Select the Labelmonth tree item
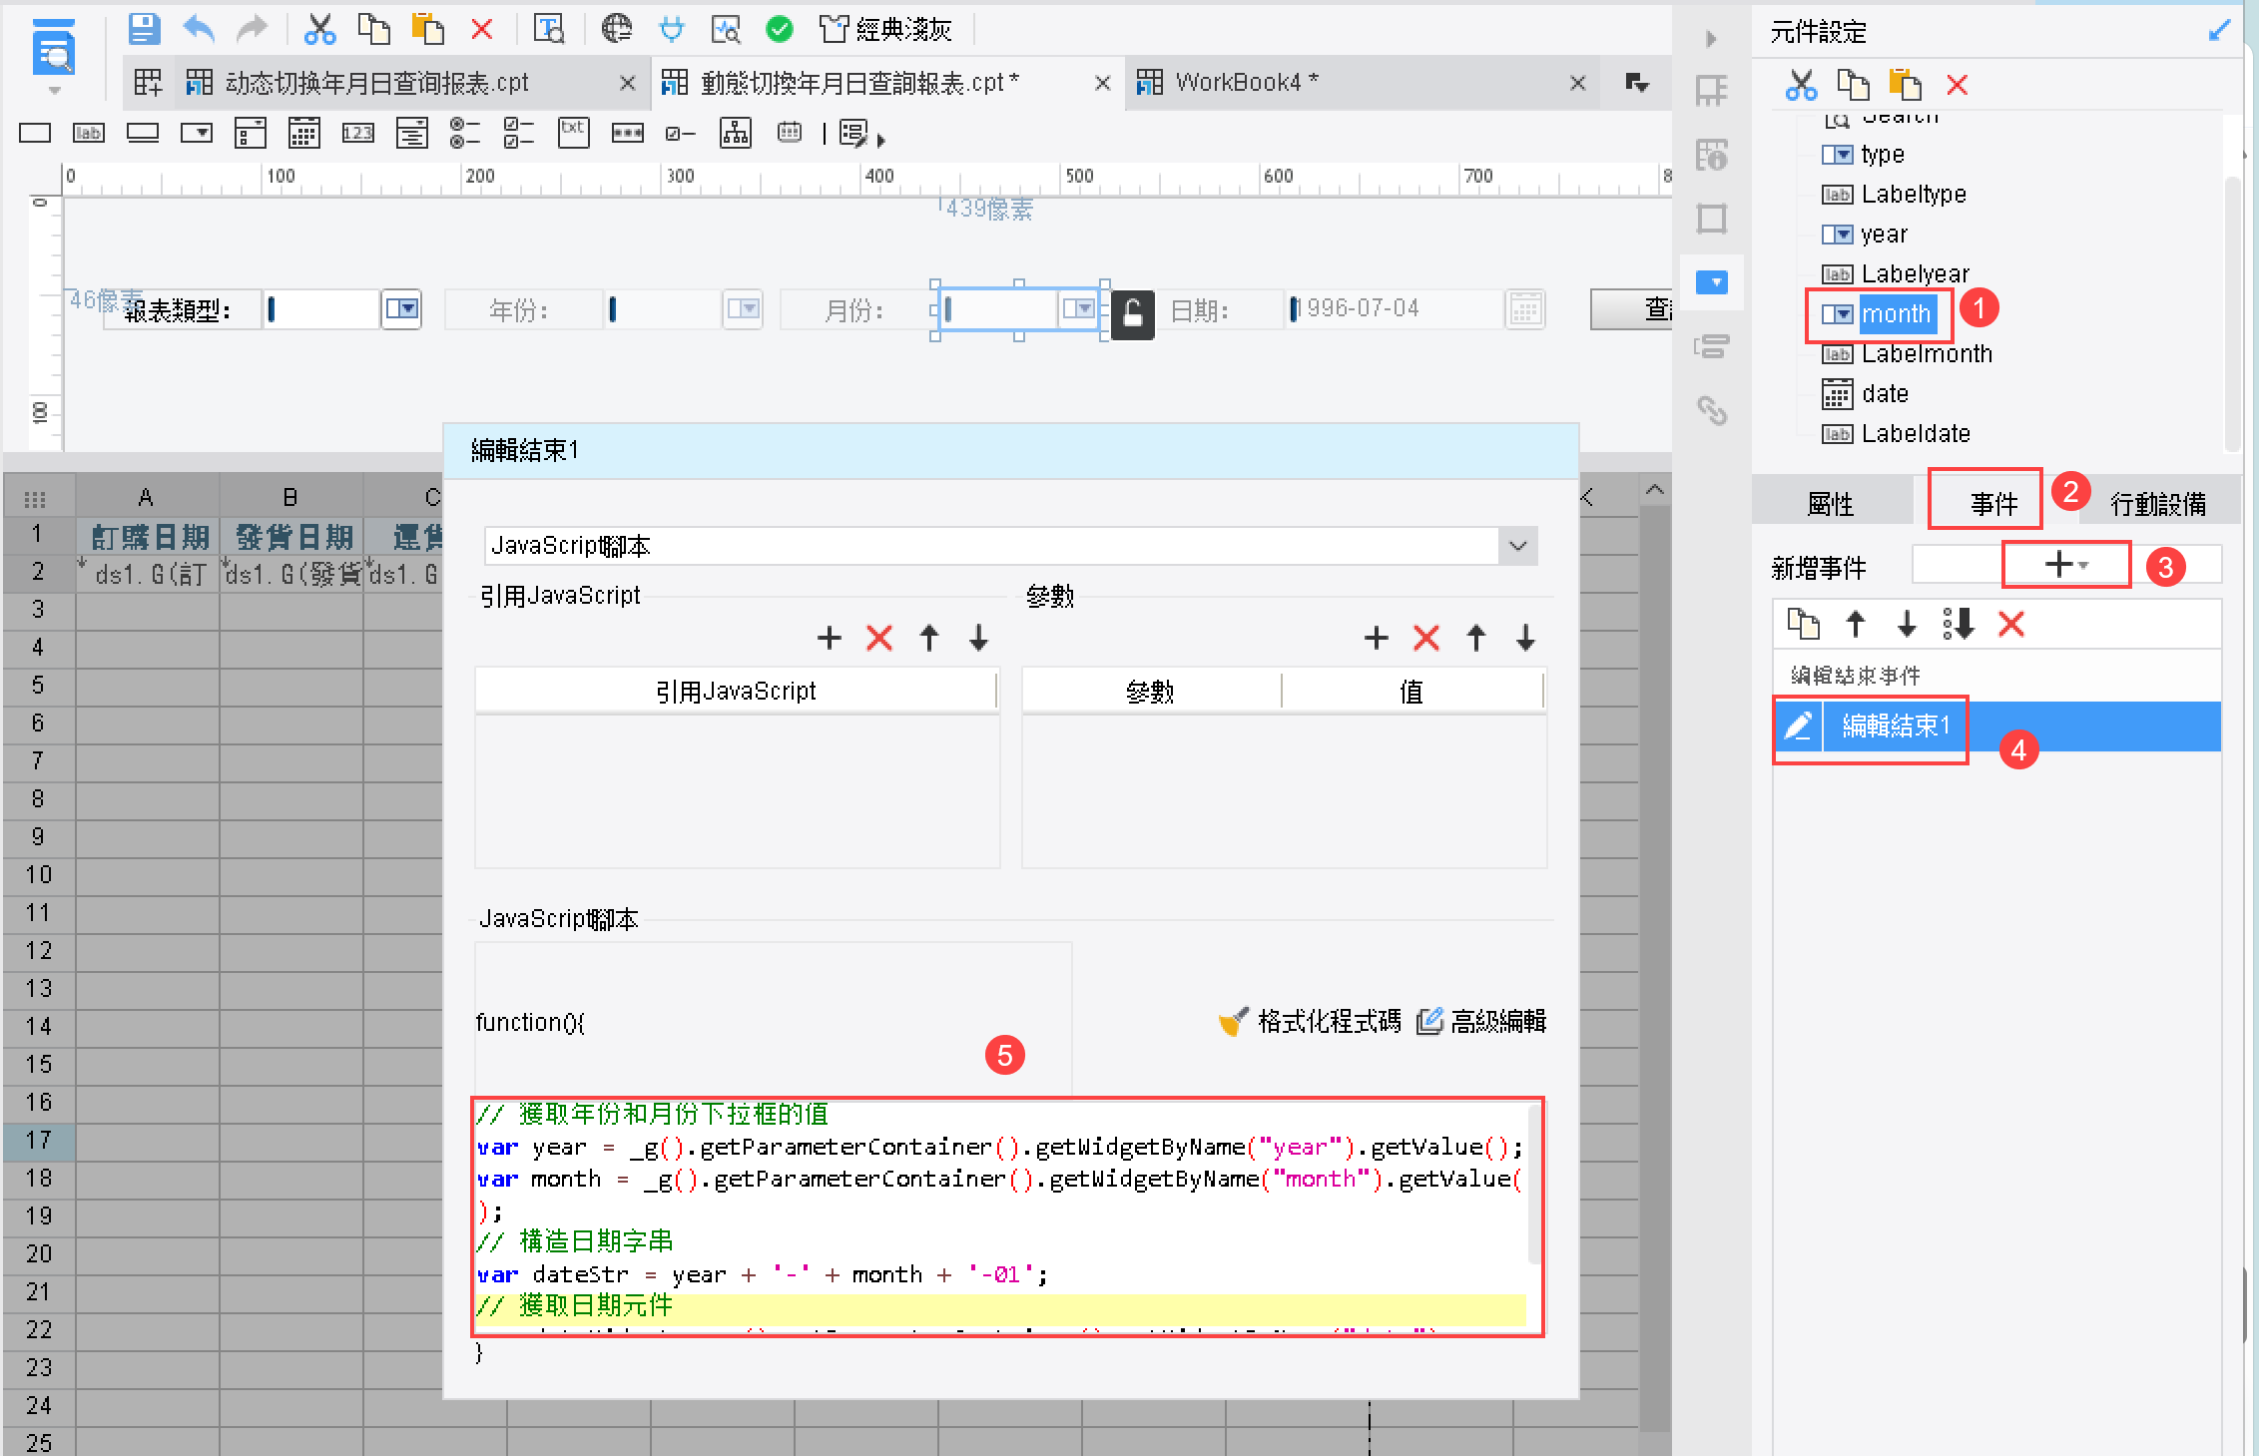 pyautogui.click(x=1926, y=353)
